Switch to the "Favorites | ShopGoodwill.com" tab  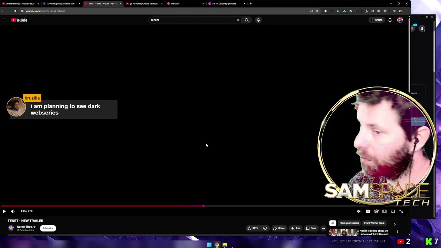61,3
